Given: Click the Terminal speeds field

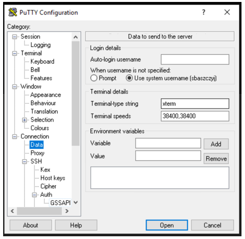Looking at the screenshot, I should pyautogui.click(x=195, y=116).
